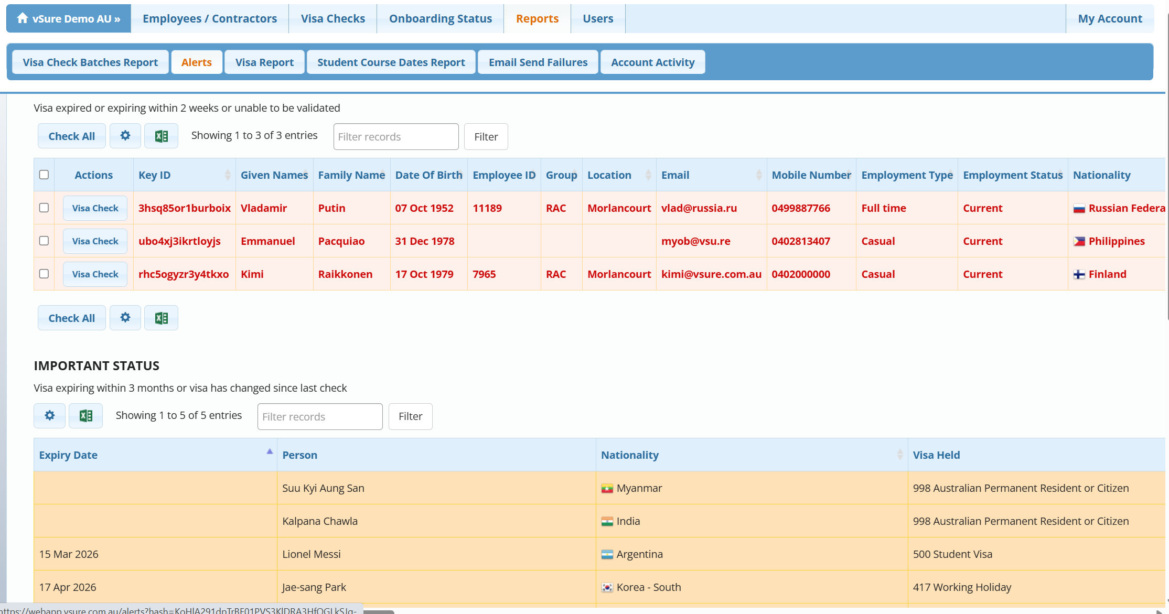Click the home icon in vSure Demo AU

22,18
